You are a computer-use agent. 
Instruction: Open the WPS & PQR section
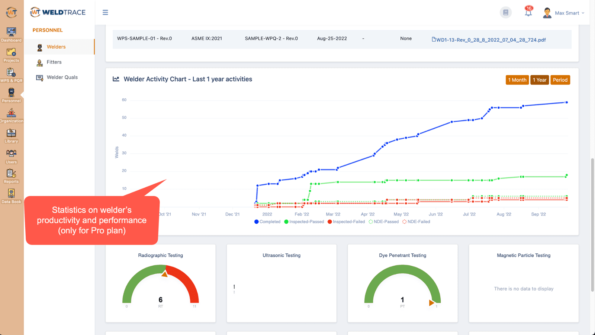click(11, 75)
